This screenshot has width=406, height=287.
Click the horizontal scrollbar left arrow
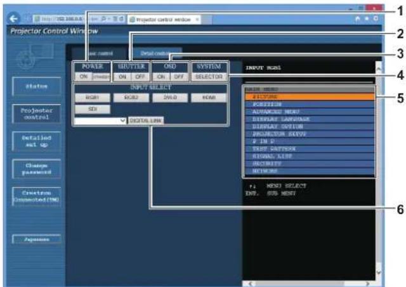(250, 284)
